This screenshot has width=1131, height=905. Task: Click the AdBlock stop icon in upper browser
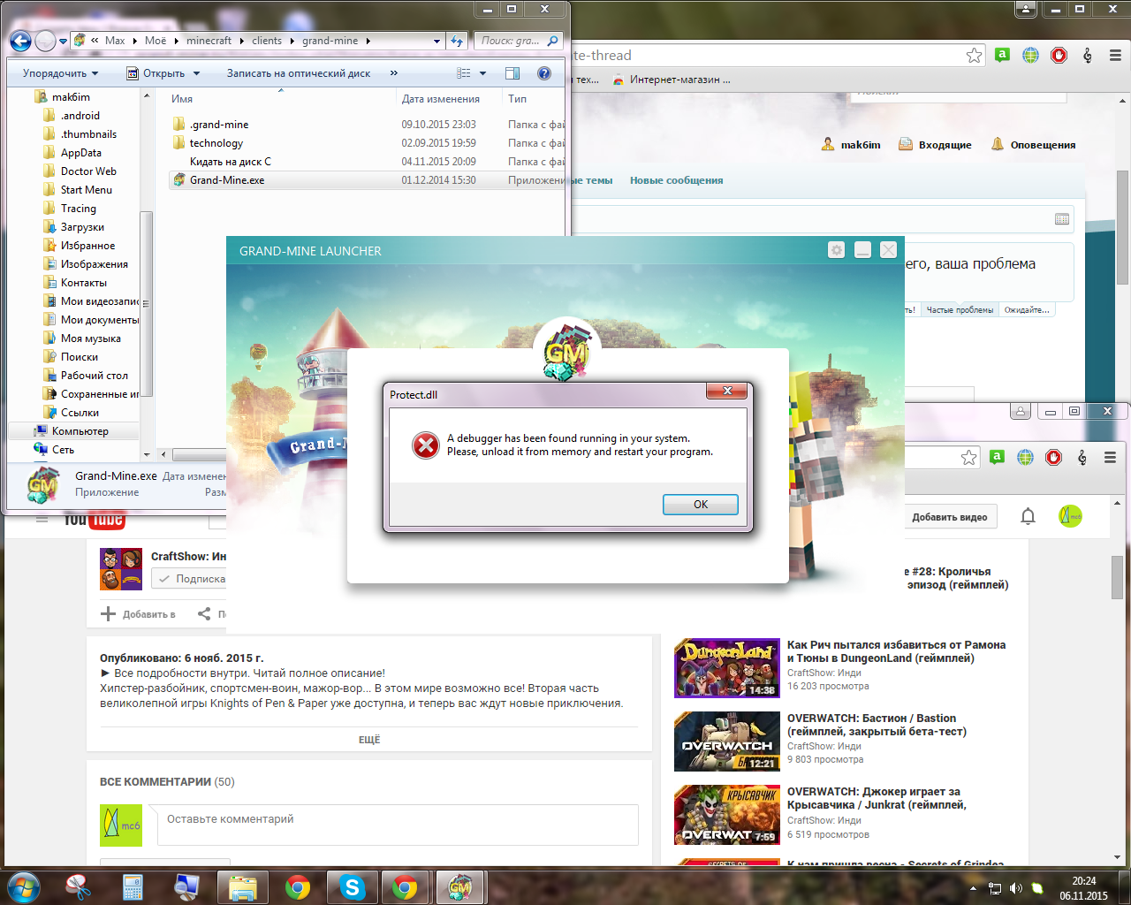coord(1059,55)
